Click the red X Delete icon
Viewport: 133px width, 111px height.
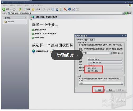tap(65, 9)
